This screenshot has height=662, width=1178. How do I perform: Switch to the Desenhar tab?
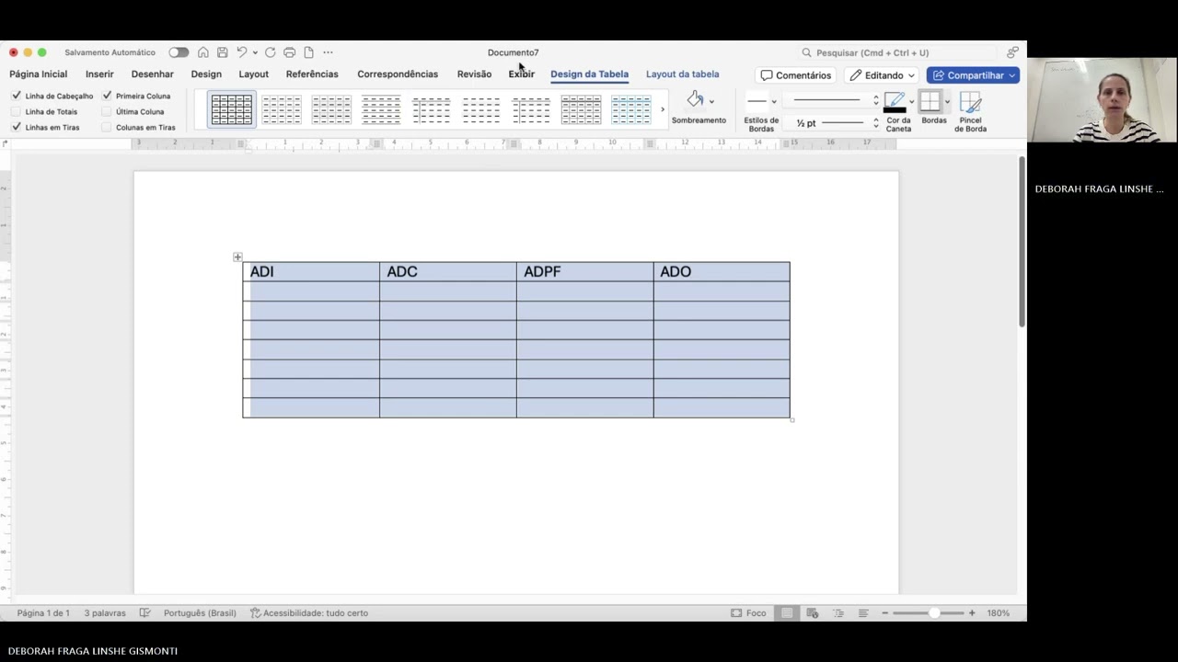click(x=152, y=74)
